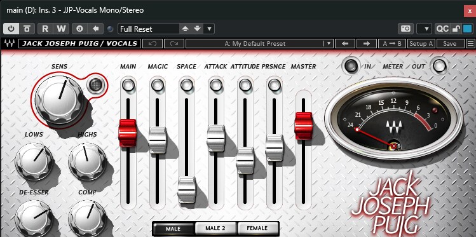Viewport: 476px width, 237px height.
Task: Click the Waves logo icon
Action: (x=9, y=44)
